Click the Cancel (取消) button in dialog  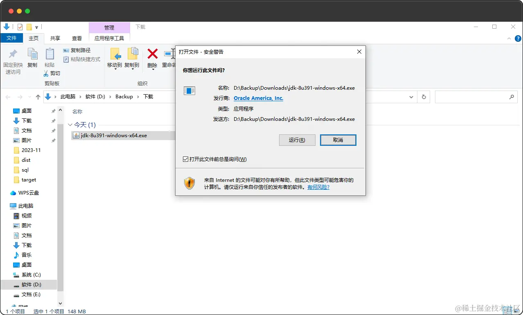point(338,140)
